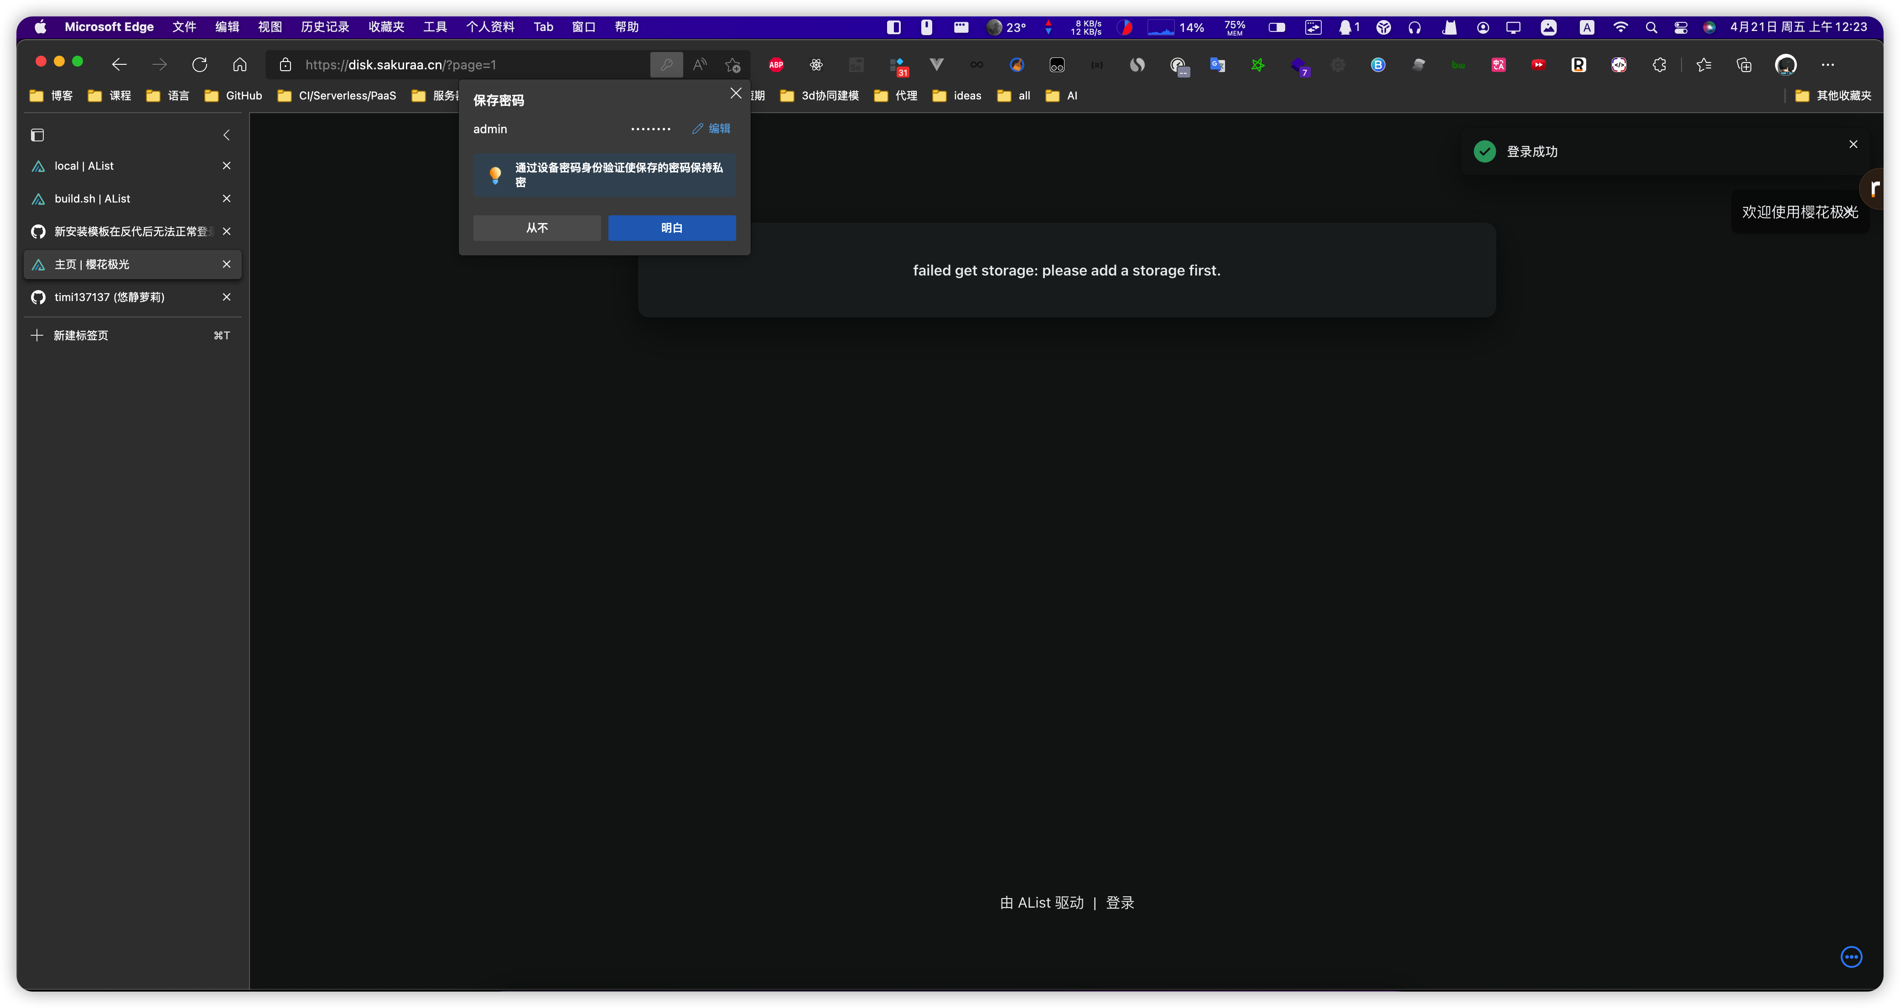Click the Edge profile avatar
The height and width of the screenshot is (1008, 1900).
1786,65
